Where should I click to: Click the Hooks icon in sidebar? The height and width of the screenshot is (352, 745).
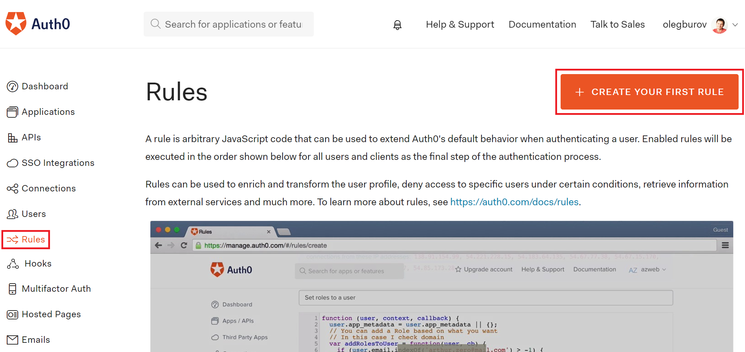(13, 264)
